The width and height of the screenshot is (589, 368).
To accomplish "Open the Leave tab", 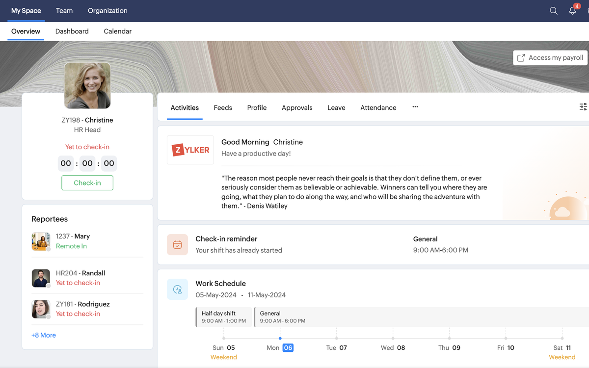I will (336, 107).
